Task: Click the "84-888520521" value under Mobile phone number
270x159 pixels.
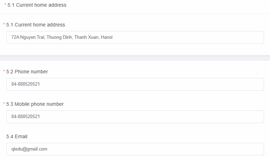Action: (25, 117)
